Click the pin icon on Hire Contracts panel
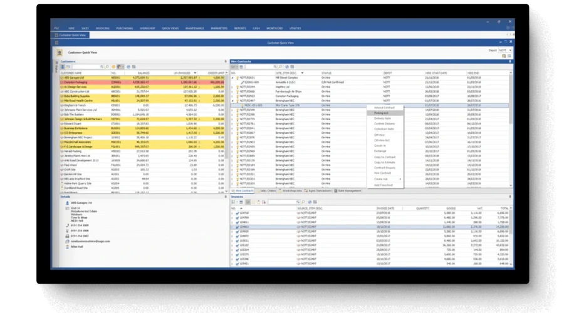The height and width of the screenshot is (313, 564). tap(510, 61)
